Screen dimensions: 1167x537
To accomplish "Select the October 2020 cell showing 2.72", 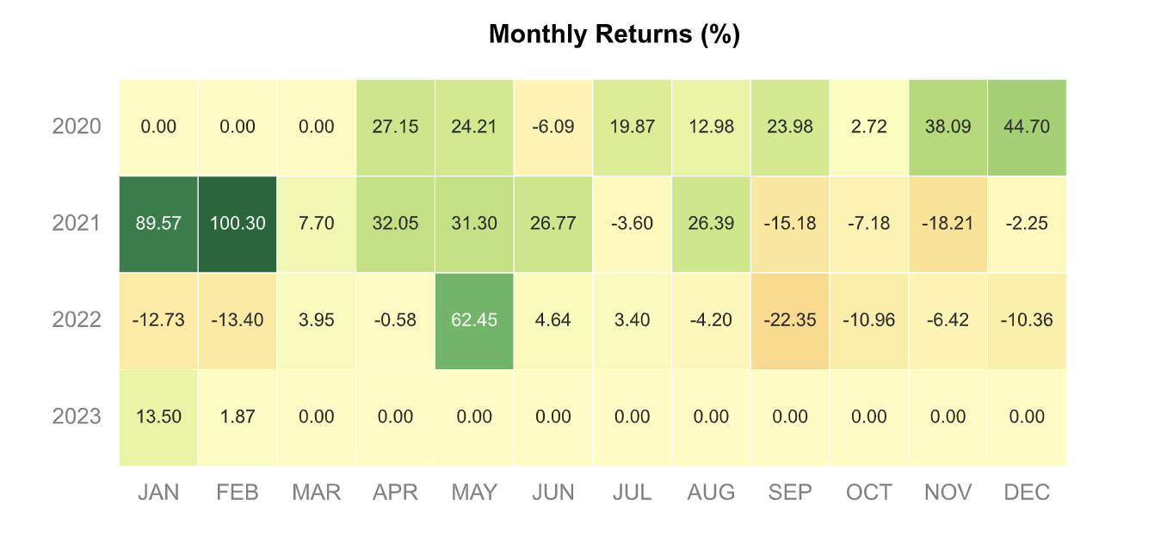I will 869,127.
